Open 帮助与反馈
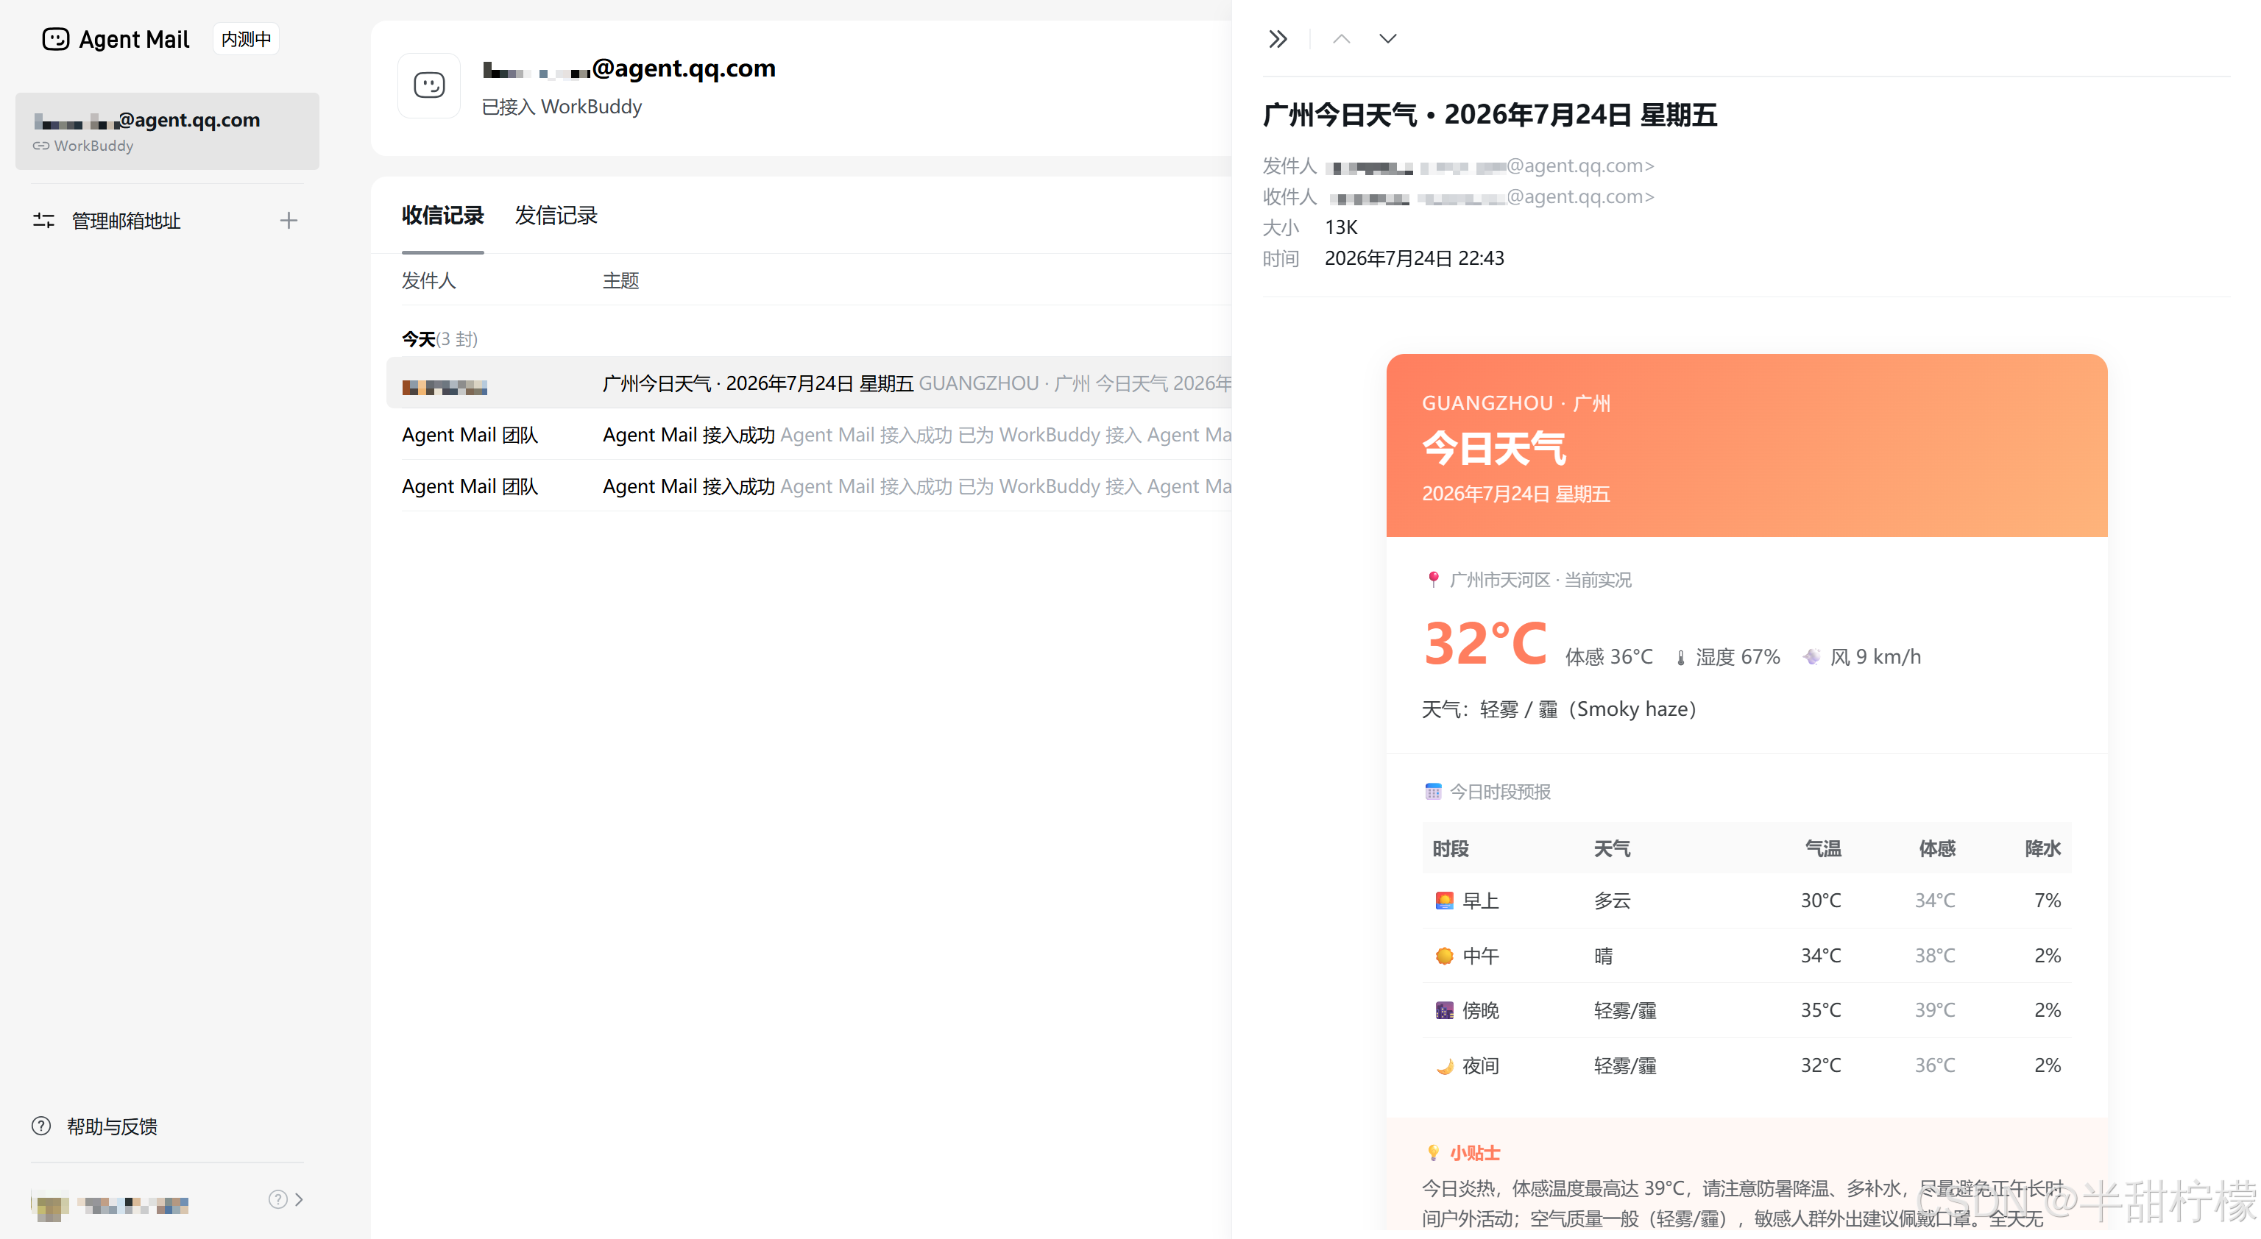This screenshot has width=2261, height=1239. pyautogui.click(x=111, y=1126)
